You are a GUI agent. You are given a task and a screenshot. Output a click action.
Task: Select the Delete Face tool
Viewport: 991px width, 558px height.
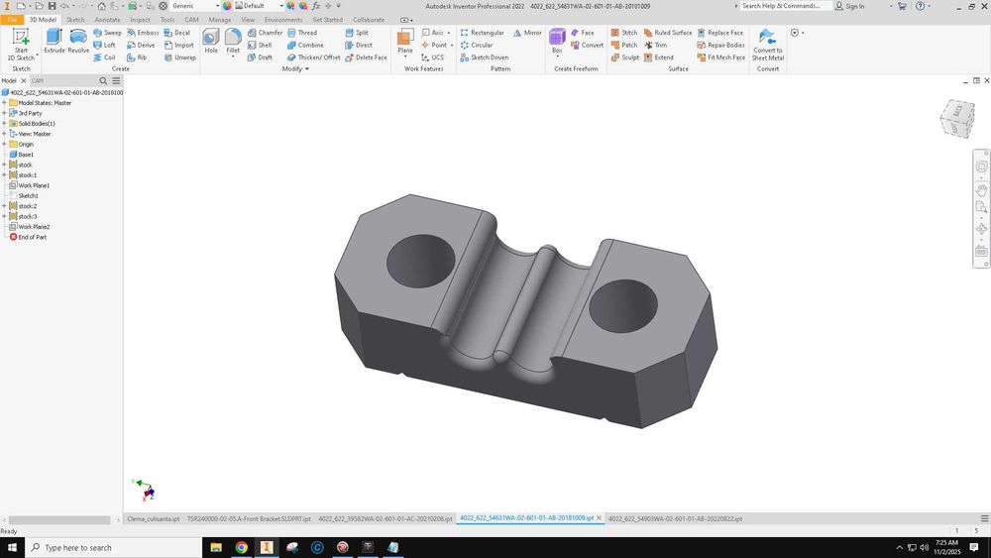pyautogui.click(x=366, y=56)
